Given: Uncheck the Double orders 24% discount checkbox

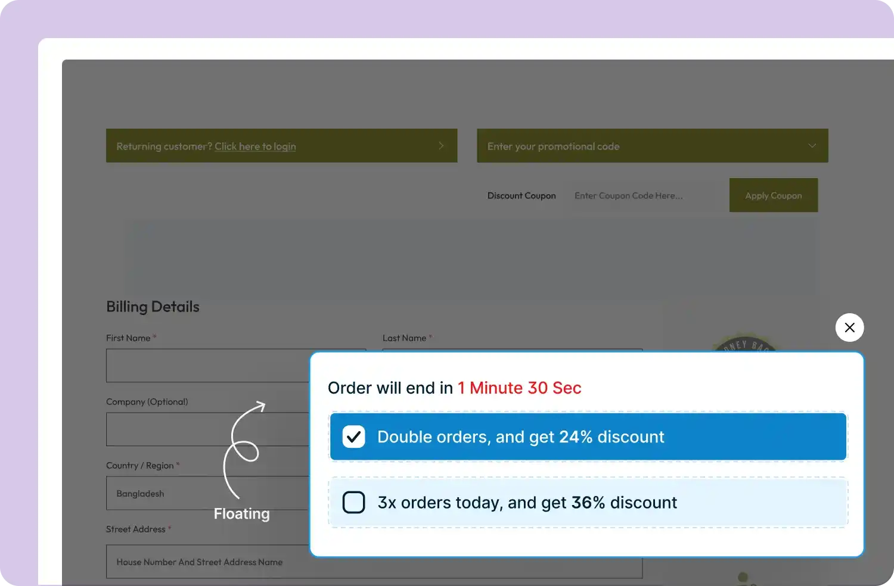Looking at the screenshot, I should [x=353, y=437].
